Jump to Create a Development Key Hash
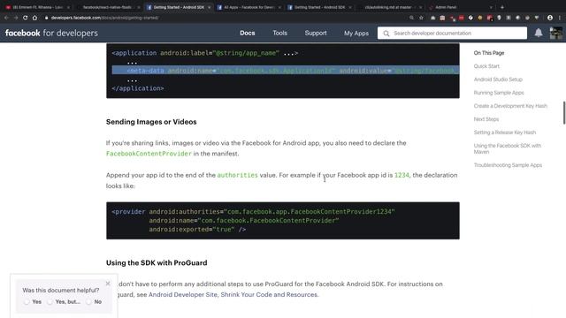566x318 pixels. coord(510,106)
